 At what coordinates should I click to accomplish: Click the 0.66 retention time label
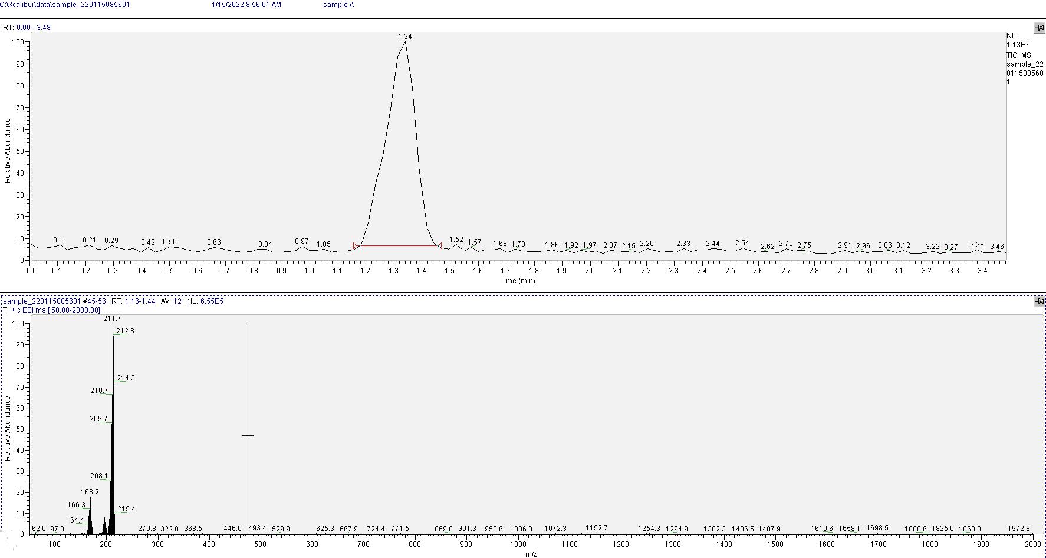(213, 242)
